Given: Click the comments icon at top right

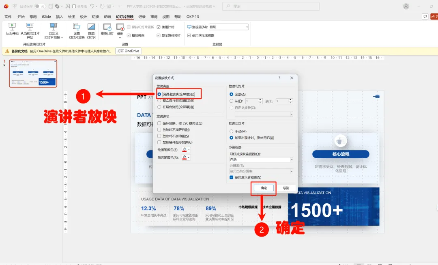Looking at the screenshot, I should click(x=425, y=17).
